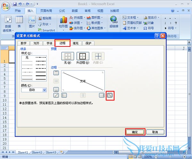
Task: Switch to 数字 tab in dialog
Action: pos(24,43)
